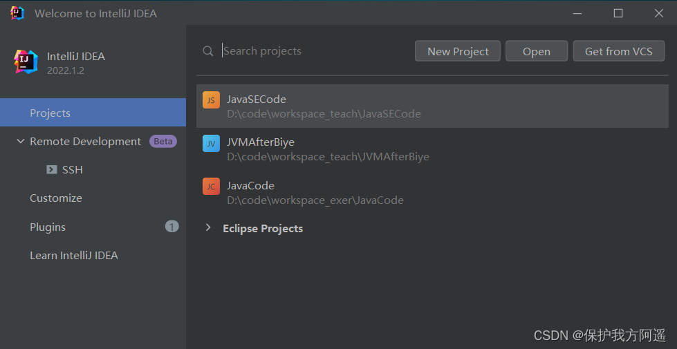Minimize the Welcome window

[577, 13]
